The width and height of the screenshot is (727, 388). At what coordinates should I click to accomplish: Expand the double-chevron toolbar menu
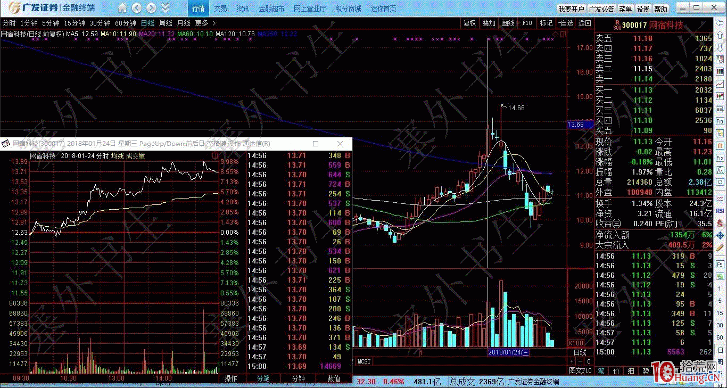[165, 9]
